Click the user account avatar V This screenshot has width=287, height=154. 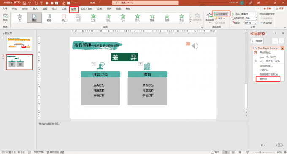coord(242,3)
